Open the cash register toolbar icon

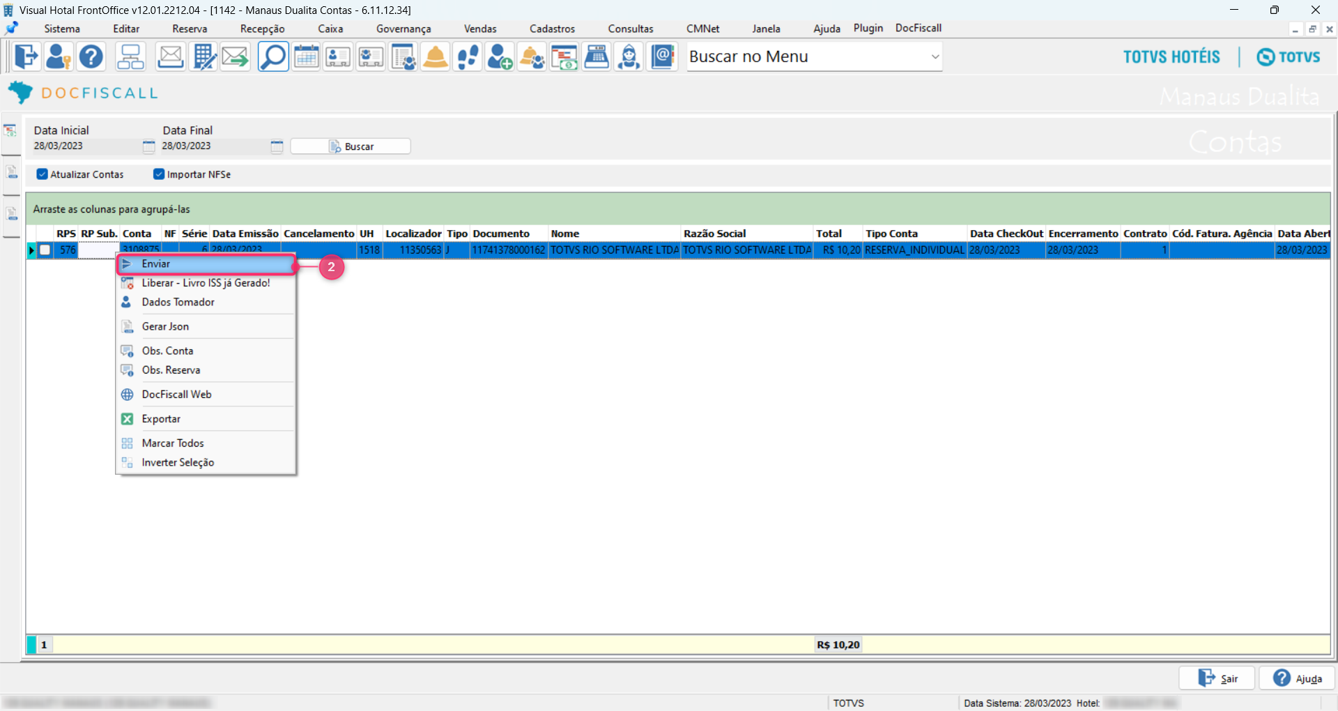click(597, 56)
